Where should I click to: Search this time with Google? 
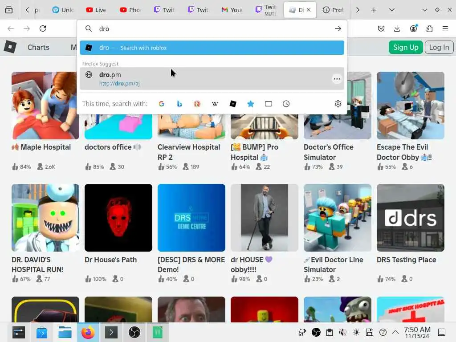[x=162, y=104]
